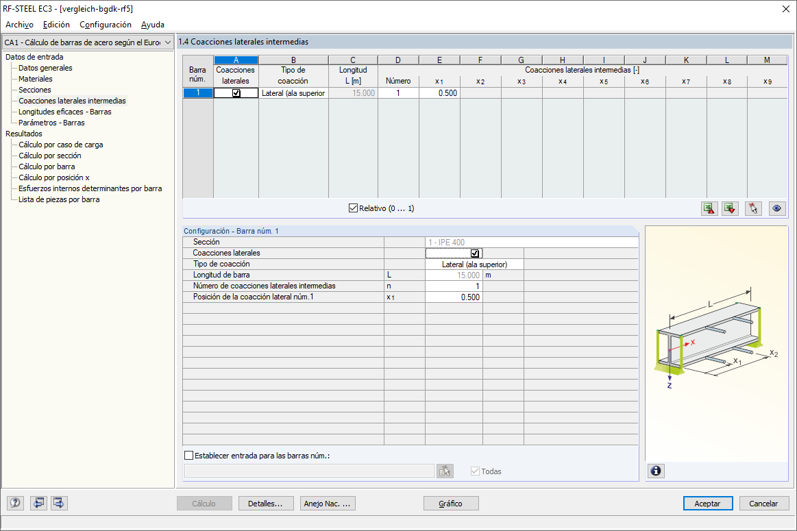This screenshot has width=797, height=531.
Task: Click the Longitud cell 15.000 in table
Action: click(353, 93)
